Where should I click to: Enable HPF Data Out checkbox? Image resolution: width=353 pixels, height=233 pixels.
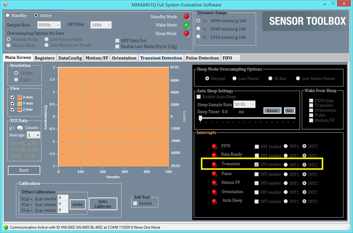pyautogui.click(x=117, y=41)
